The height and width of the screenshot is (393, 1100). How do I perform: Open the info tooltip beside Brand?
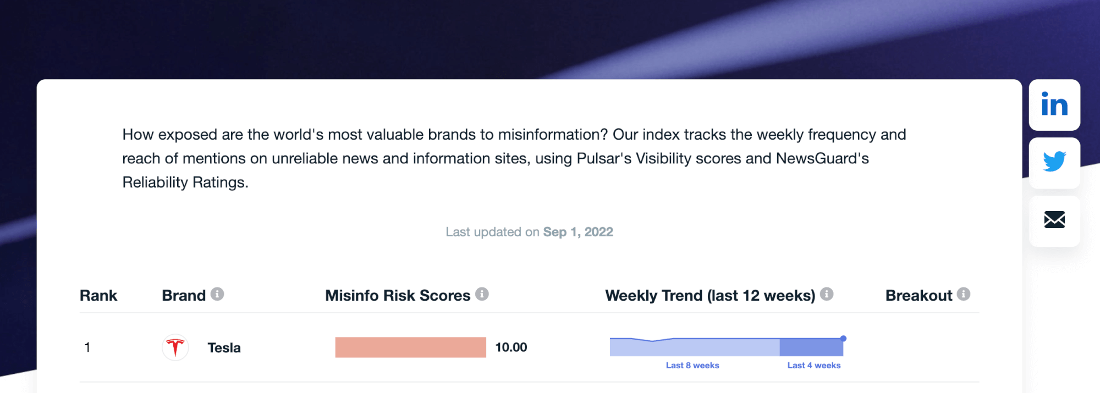click(217, 295)
